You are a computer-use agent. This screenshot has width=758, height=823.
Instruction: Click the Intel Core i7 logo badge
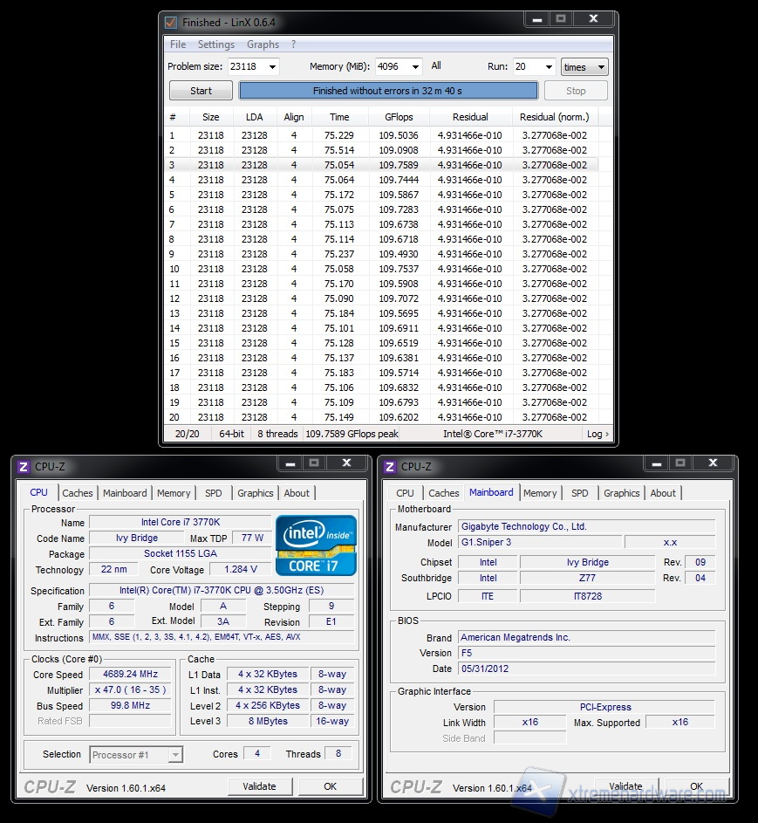[x=315, y=545]
